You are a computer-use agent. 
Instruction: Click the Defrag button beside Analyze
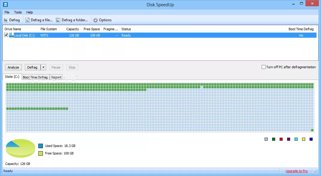click(x=33, y=67)
